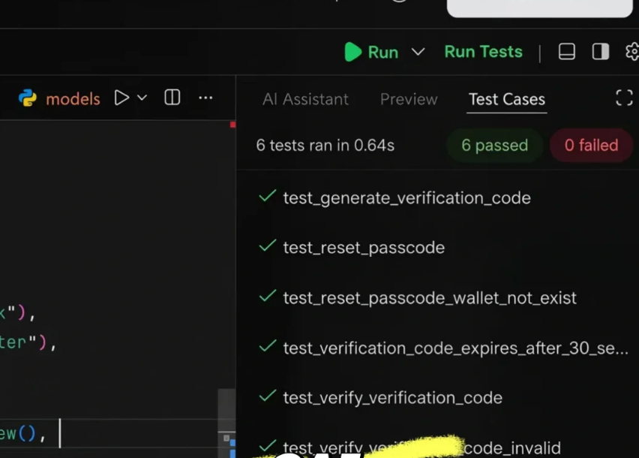This screenshot has width=639, height=458.
Task: Run the models Python file
Action: [x=122, y=98]
